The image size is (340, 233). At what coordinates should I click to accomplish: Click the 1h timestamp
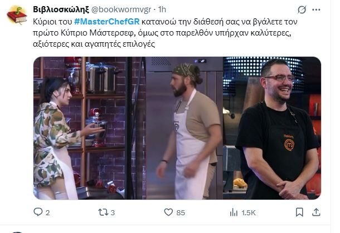(x=162, y=9)
